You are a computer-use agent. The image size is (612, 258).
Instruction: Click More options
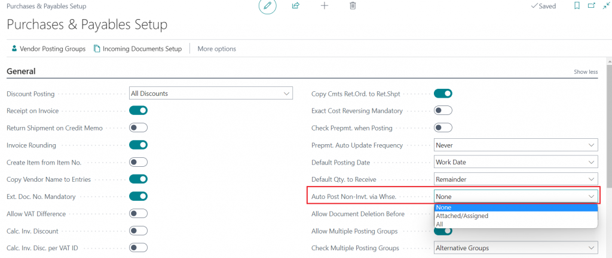[x=216, y=49]
